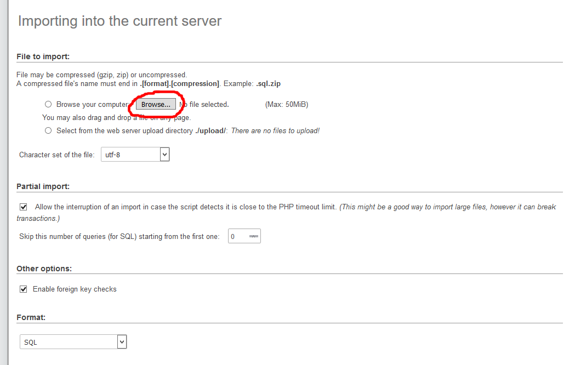575x365 pixels.
Task: Click the 'Importing into the current server' heading
Action: (119, 21)
